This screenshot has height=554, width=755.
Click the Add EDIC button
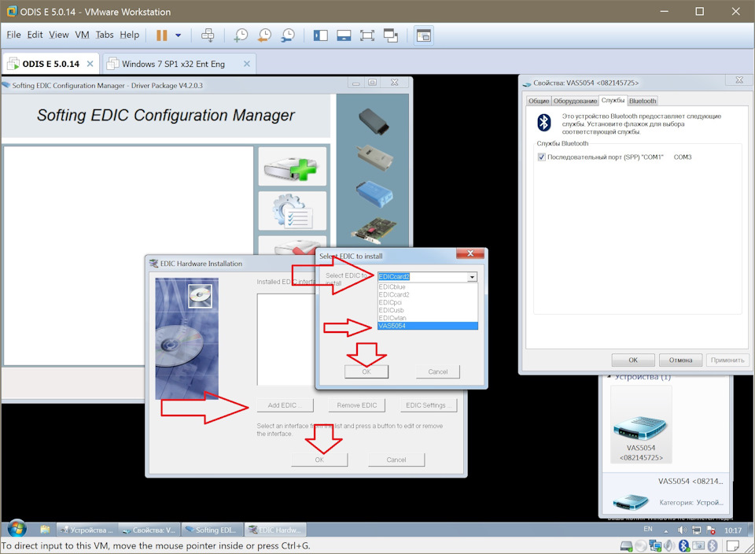285,405
